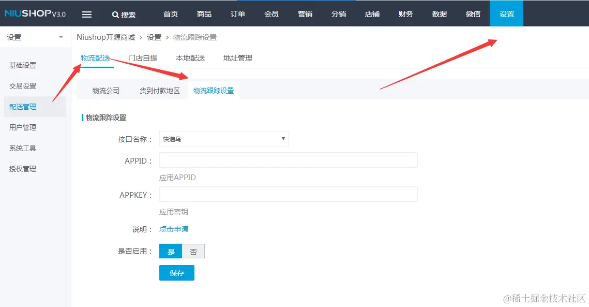
Task: Go to the 数据 section
Action: 439,13
